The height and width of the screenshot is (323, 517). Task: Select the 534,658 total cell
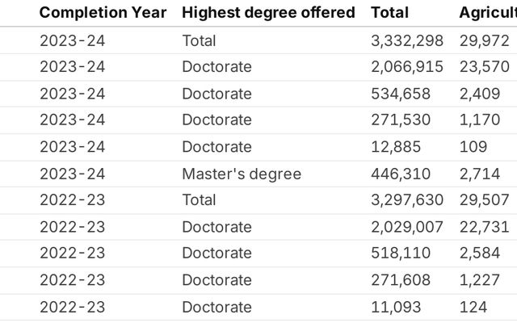401,94
